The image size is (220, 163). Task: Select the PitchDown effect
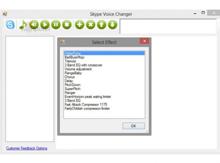coord(104,85)
